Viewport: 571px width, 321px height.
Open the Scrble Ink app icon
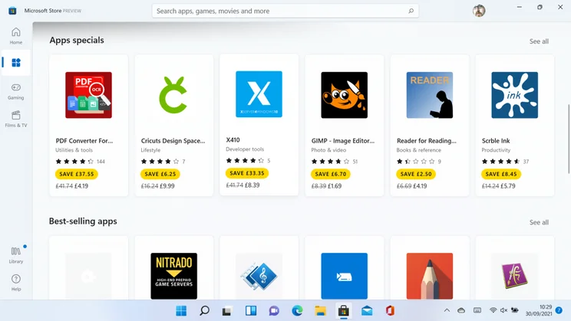(x=514, y=95)
